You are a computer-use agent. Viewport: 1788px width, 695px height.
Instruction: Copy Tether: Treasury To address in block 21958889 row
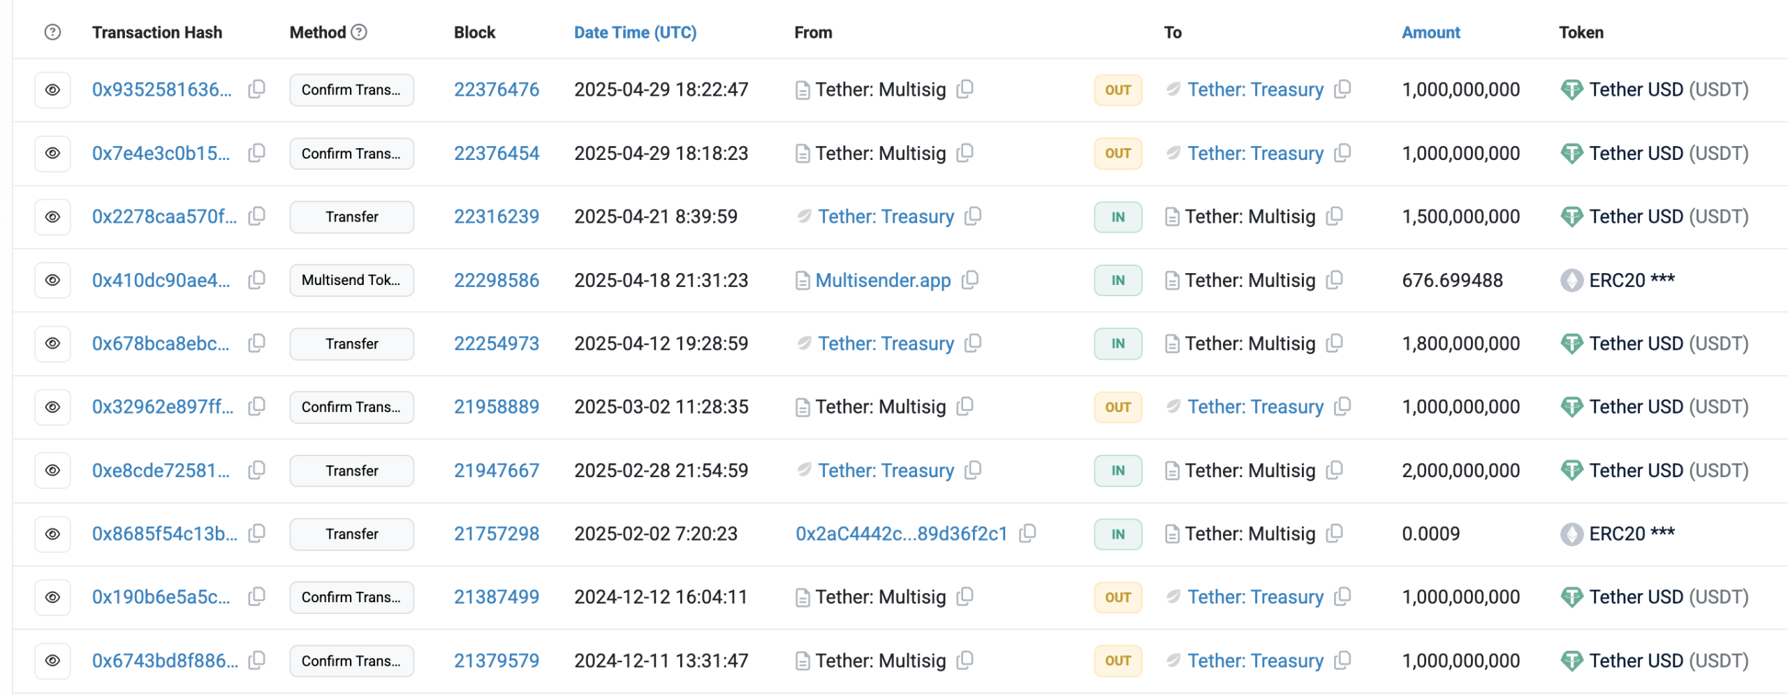coord(1342,407)
